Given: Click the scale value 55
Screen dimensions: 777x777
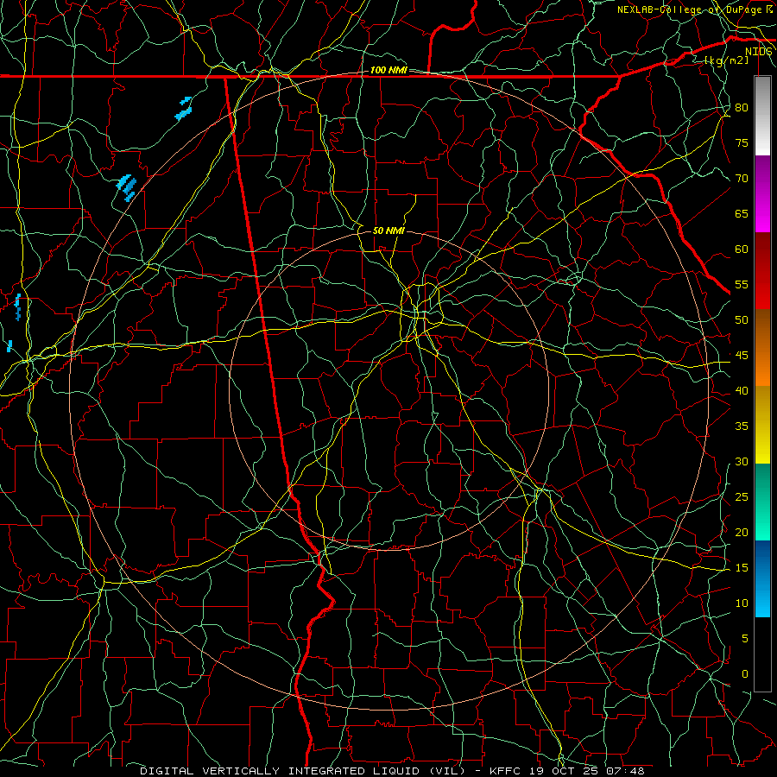Looking at the screenshot, I should (742, 284).
